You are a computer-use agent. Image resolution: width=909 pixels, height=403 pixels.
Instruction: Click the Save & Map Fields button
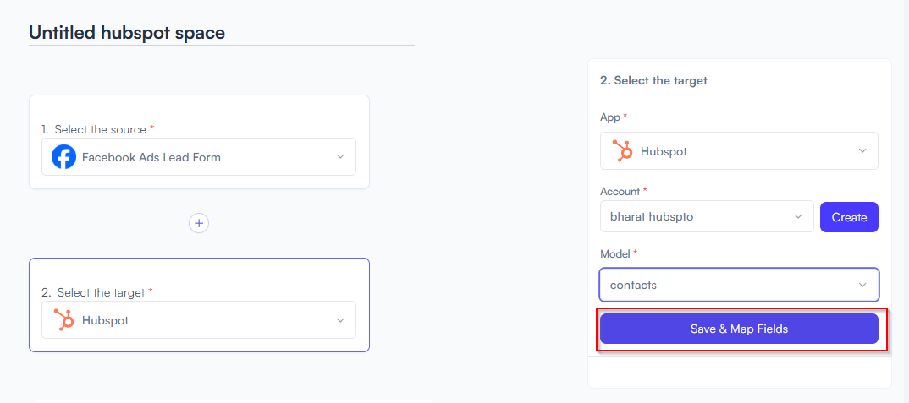tap(739, 329)
